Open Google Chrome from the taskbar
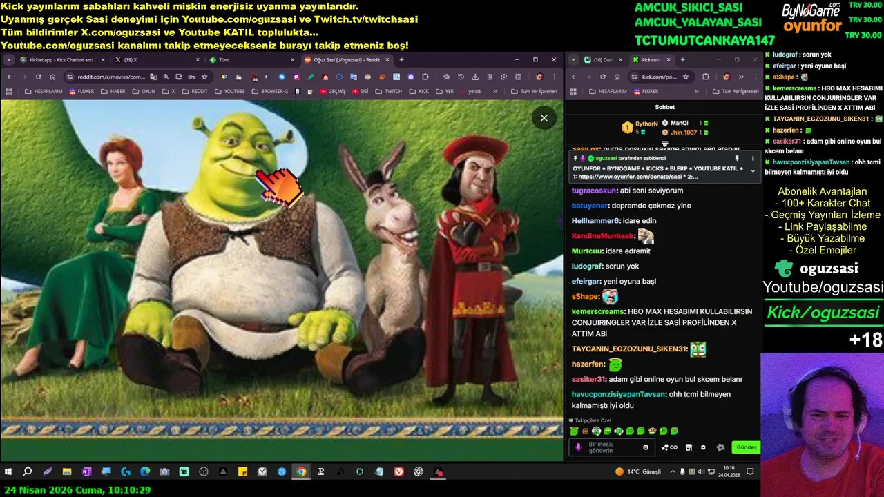The height and width of the screenshot is (497, 884). click(301, 472)
